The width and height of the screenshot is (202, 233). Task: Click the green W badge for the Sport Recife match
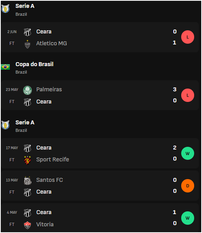[187, 153]
